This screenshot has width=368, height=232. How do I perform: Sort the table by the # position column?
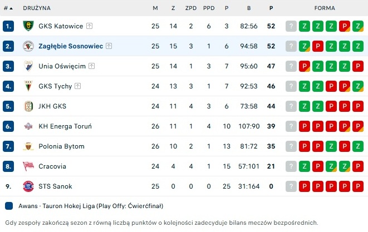click(8, 8)
